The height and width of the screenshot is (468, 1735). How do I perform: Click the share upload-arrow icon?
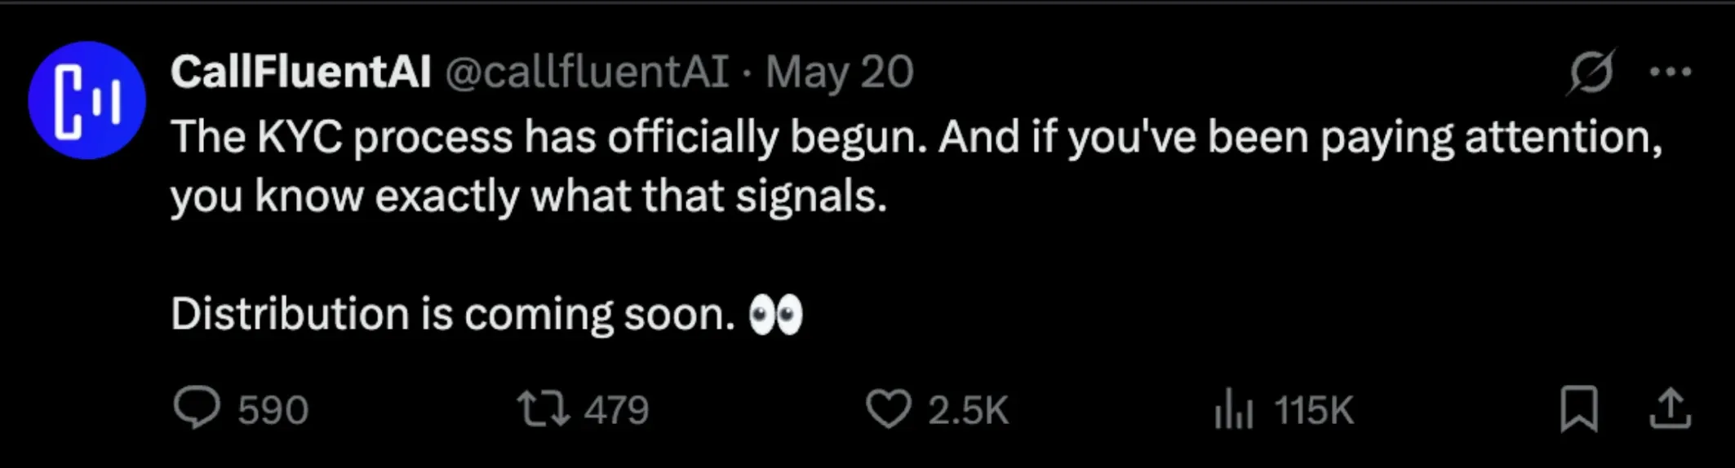coord(1670,408)
